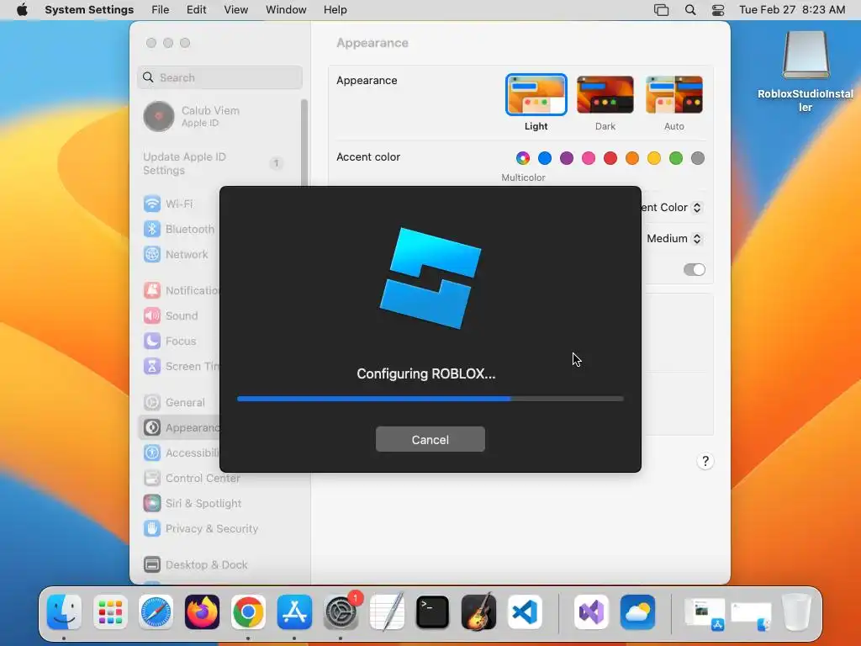
Task: Open the Window menu
Action: [286, 10]
